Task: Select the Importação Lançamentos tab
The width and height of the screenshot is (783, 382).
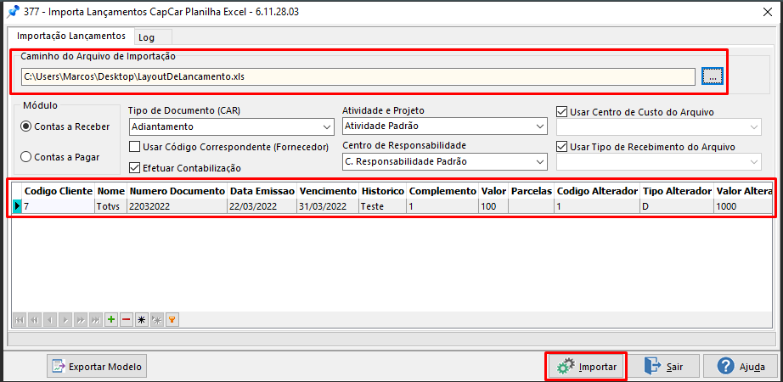Action: pos(70,36)
